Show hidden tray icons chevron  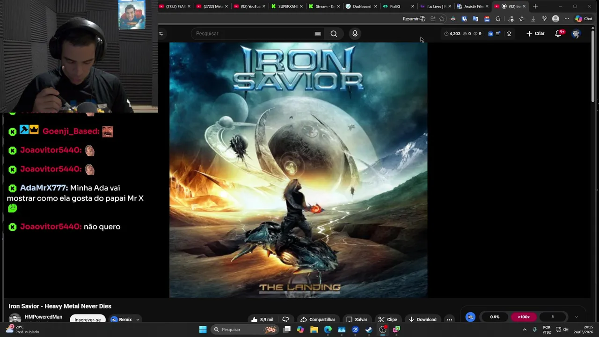[x=525, y=330]
